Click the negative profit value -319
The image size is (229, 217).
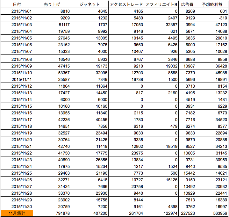pyautogui.click(x=212, y=18)
